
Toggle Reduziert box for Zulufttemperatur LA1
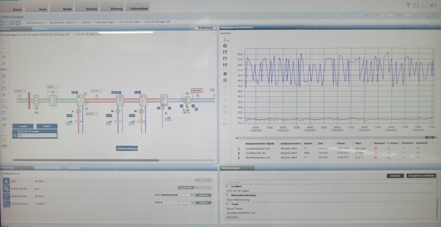[375, 148]
